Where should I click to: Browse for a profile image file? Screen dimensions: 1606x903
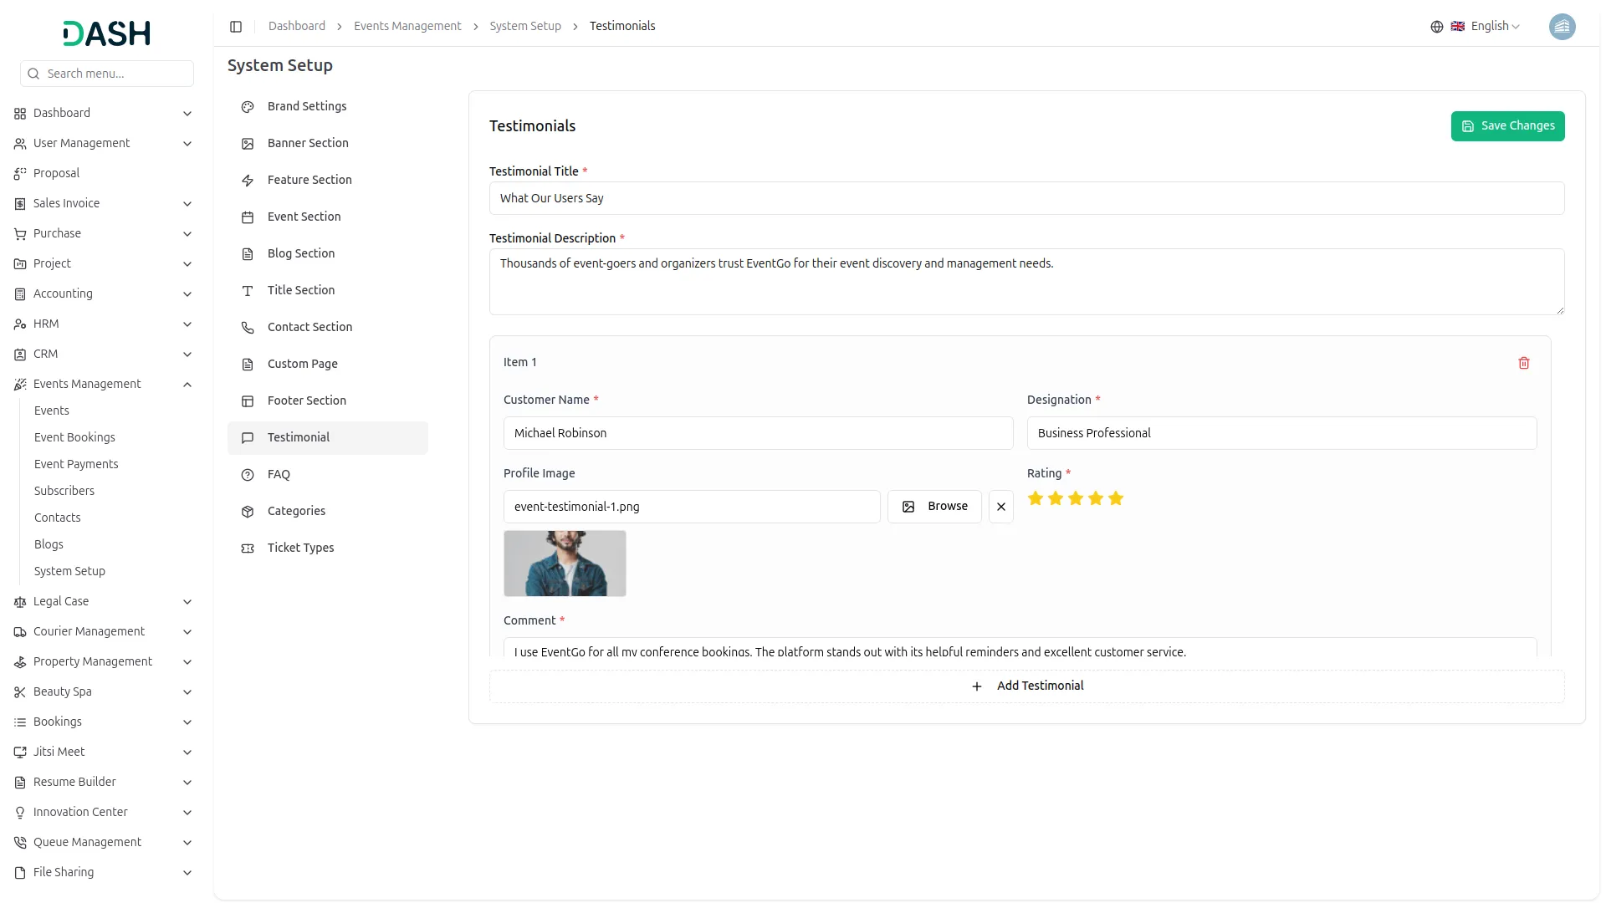click(x=933, y=507)
